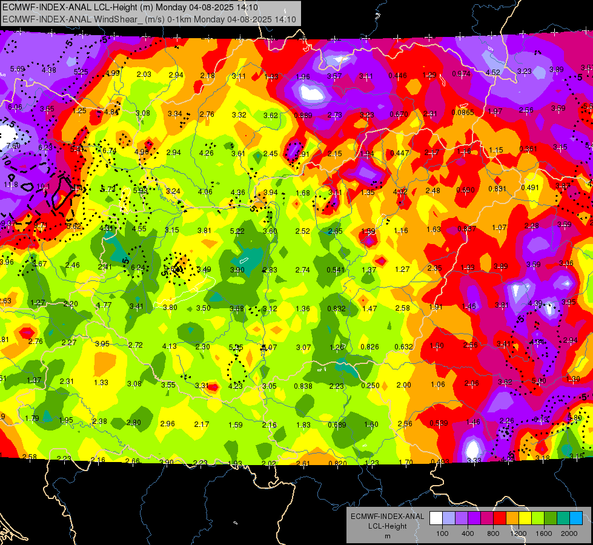Click the wind shear value 5.80
The height and width of the screenshot is (545, 593).
pyautogui.click(x=575, y=418)
